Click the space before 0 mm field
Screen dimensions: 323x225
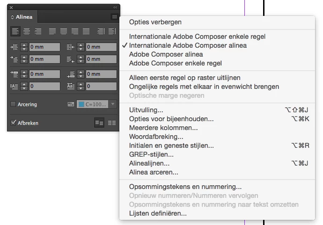pos(44,74)
